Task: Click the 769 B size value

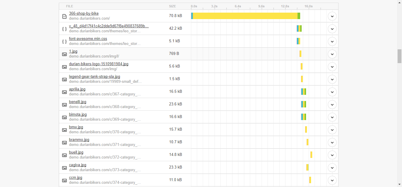Action: [x=174, y=54]
